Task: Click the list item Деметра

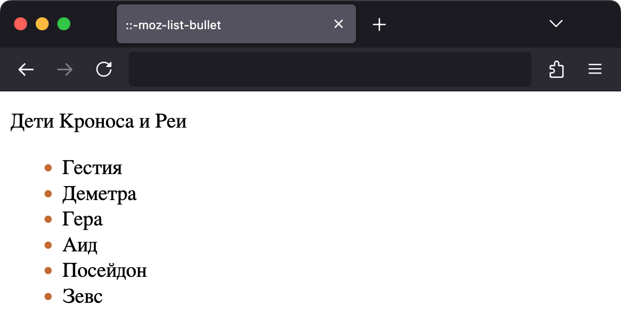Action: pos(100,194)
